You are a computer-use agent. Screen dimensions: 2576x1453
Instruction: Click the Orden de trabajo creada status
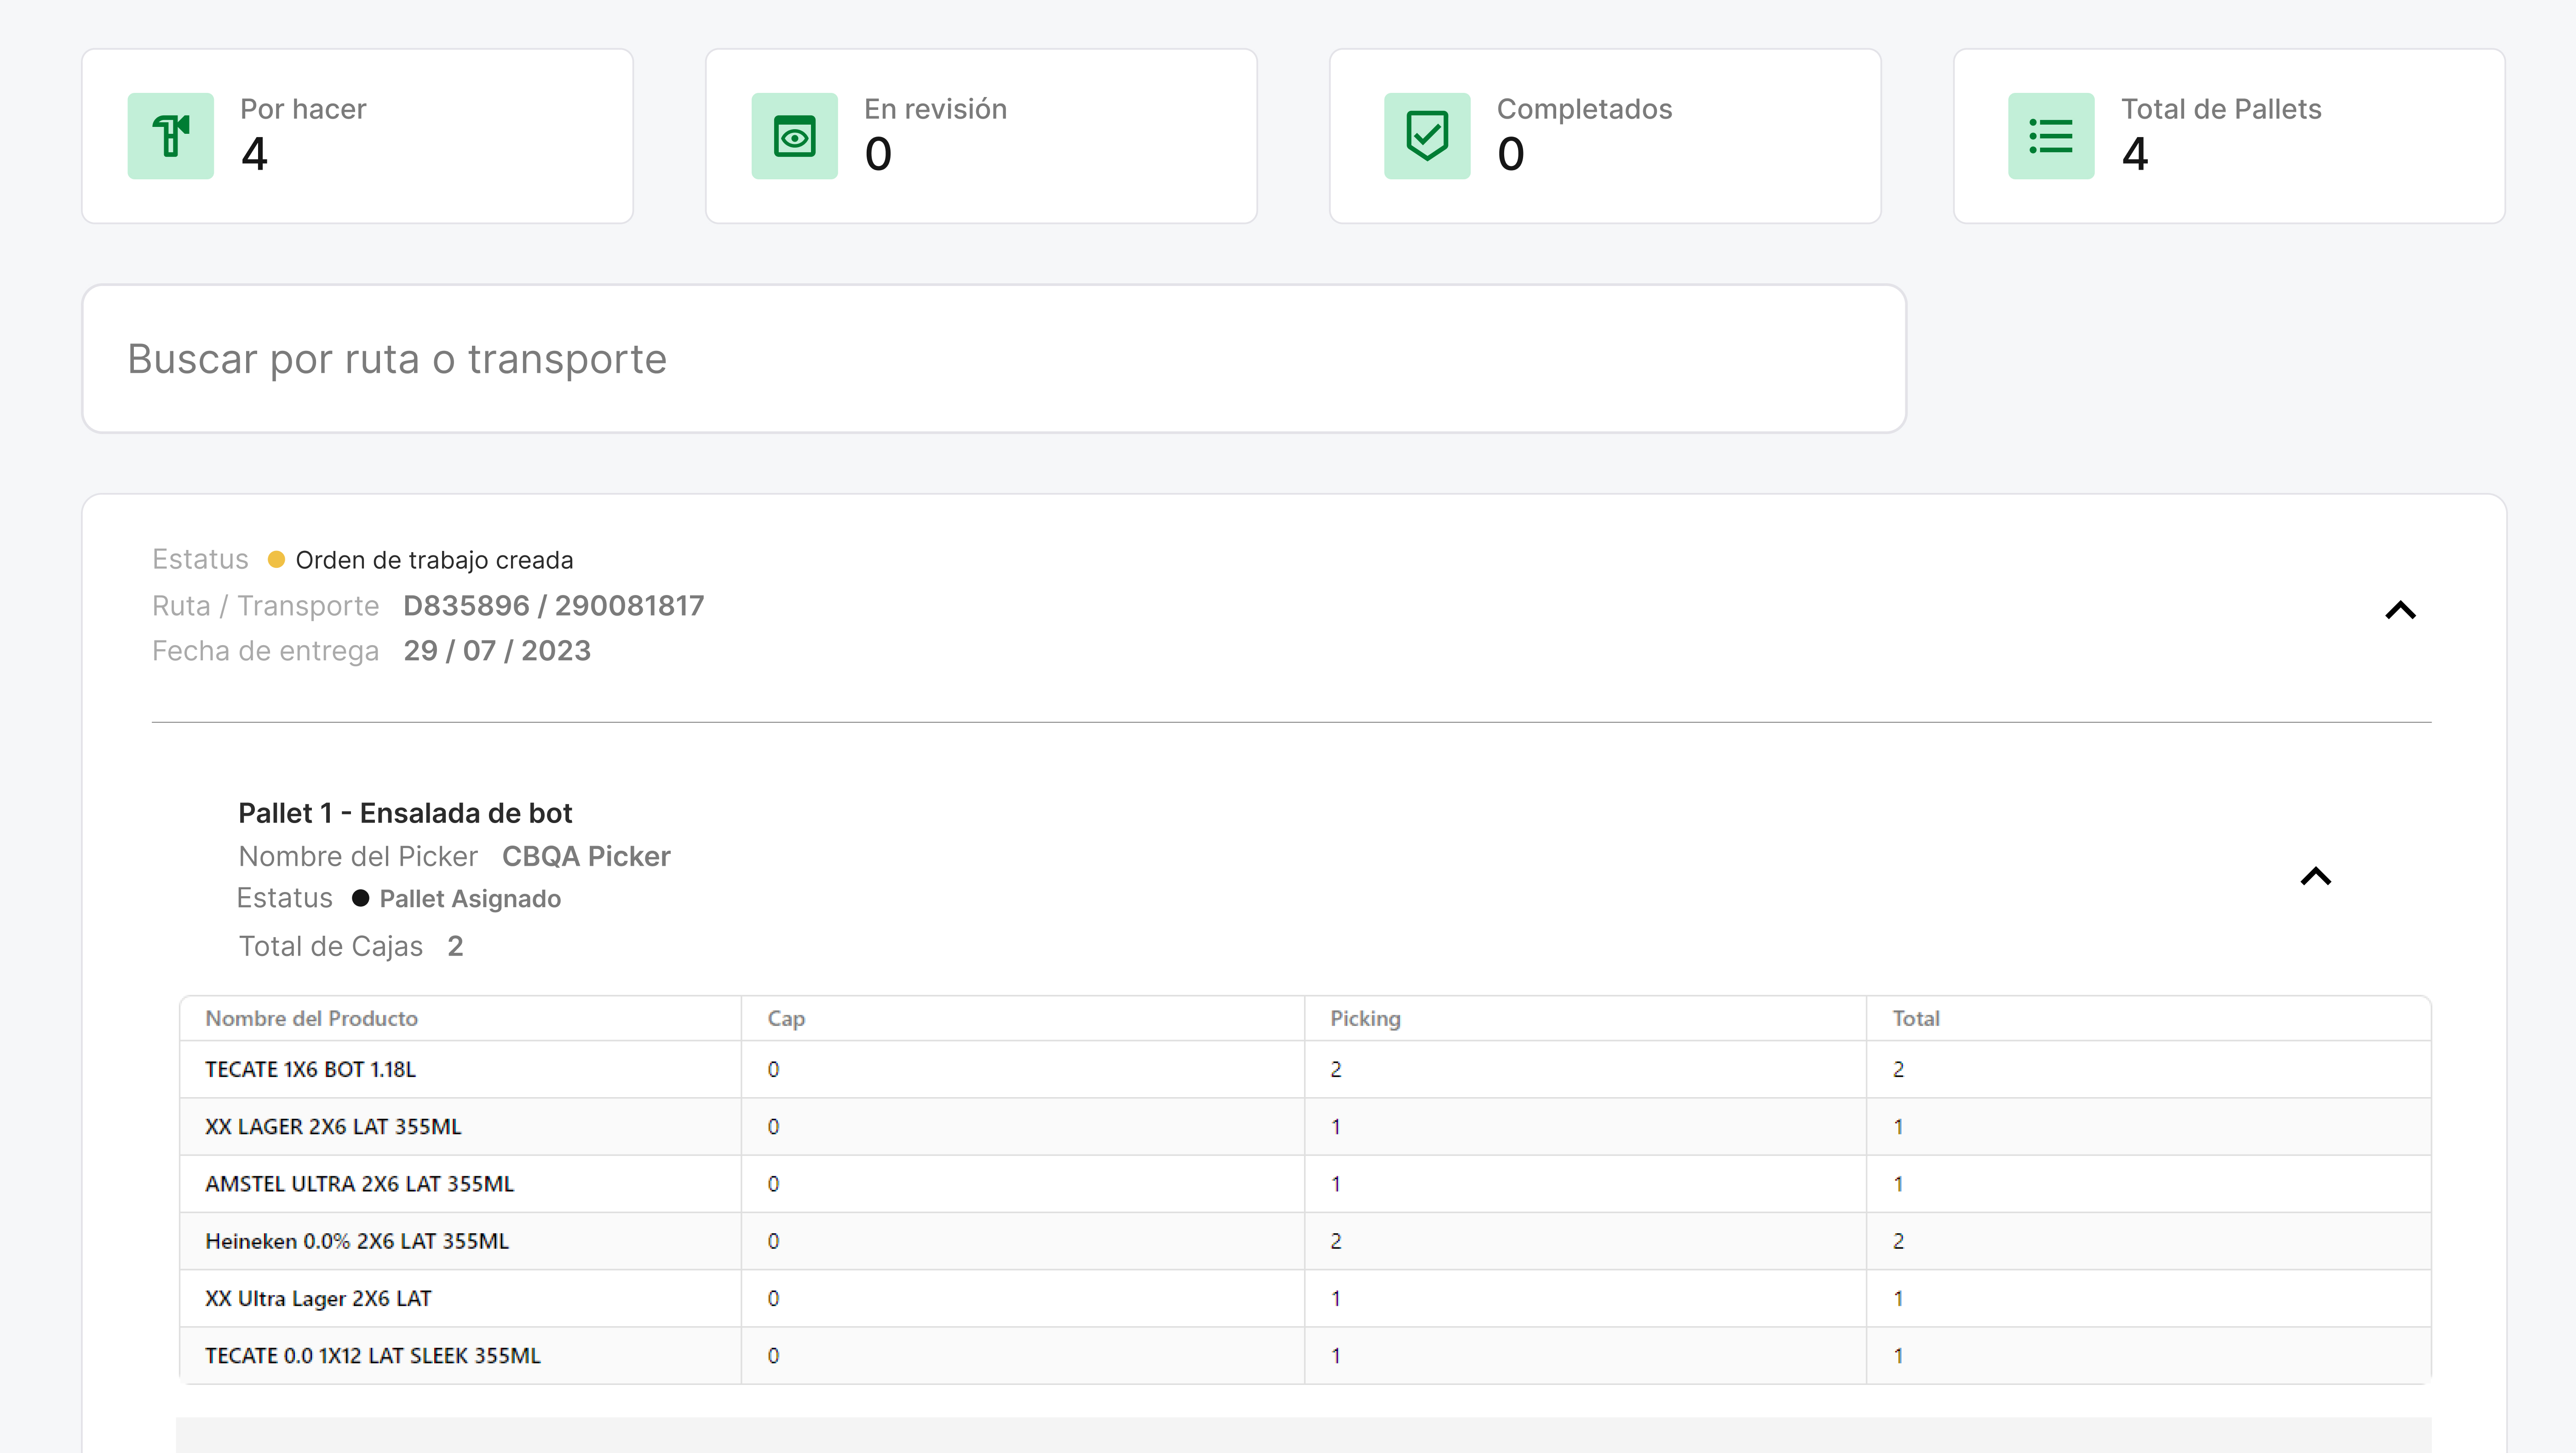434,560
